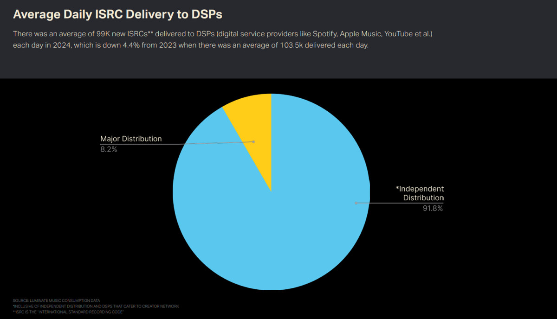This screenshot has height=319, width=557.
Task: Click the Luminate Music Consumption Data source note
Action: [x=56, y=300]
